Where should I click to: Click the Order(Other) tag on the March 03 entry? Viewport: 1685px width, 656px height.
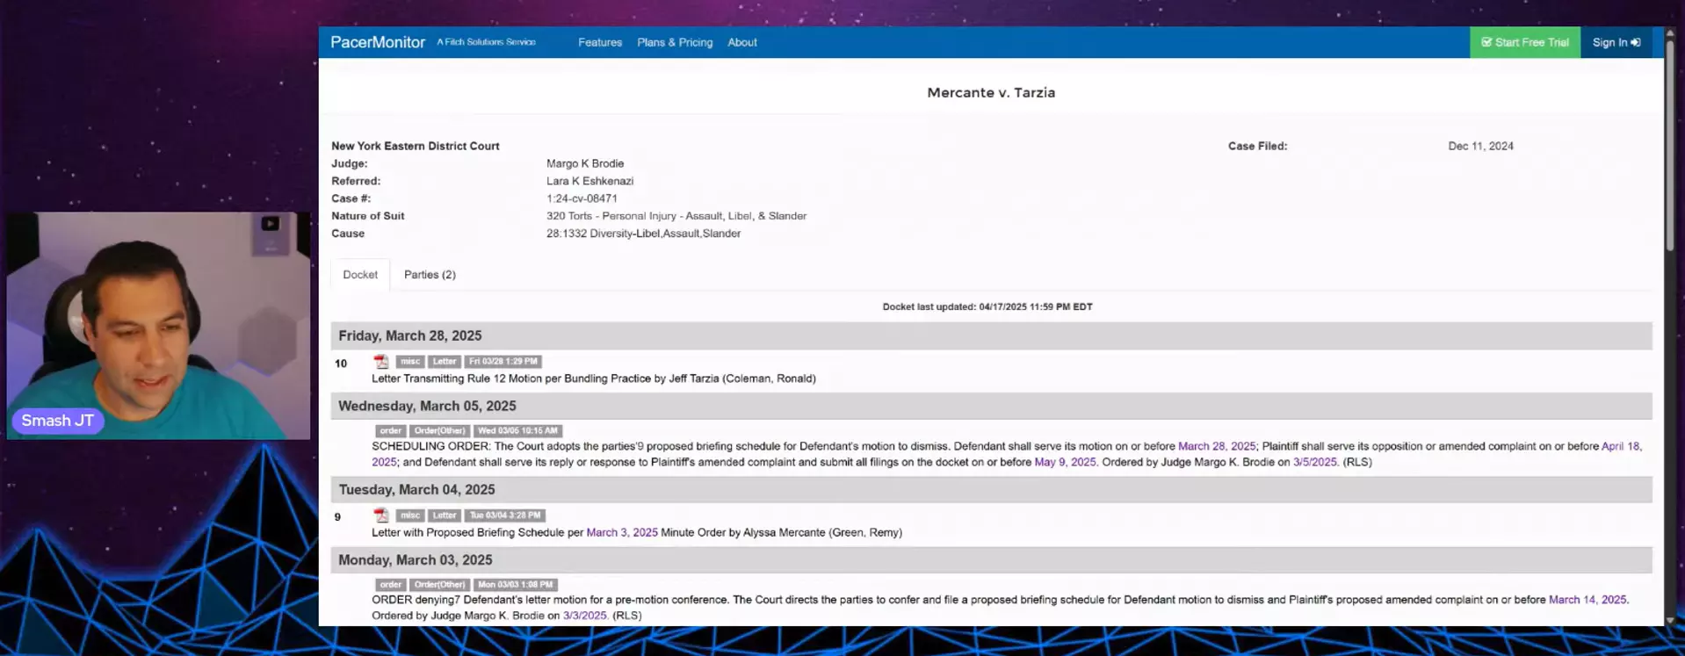point(439,584)
